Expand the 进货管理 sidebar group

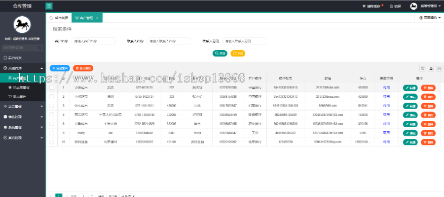(x=23, y=107)
